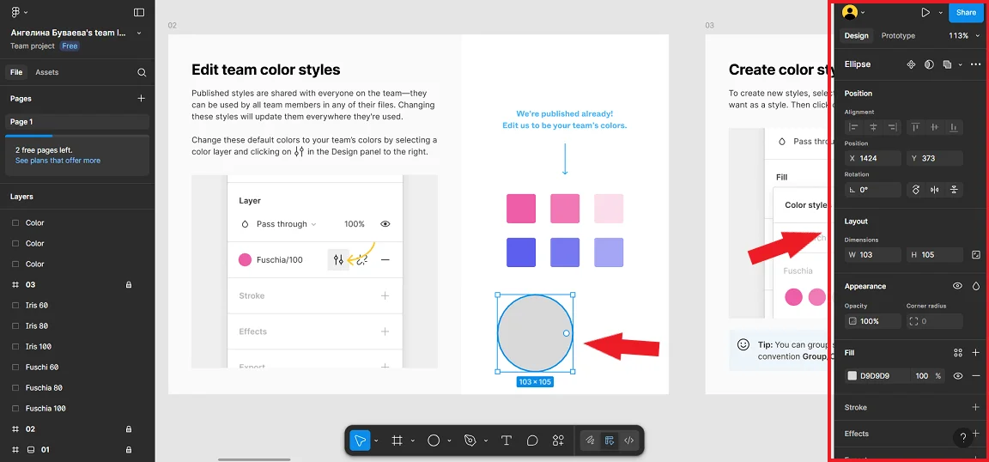Switch to the Assets tab
Viewport: 989px width, 462px height.
pyautogui.click(x=46, y=73)
